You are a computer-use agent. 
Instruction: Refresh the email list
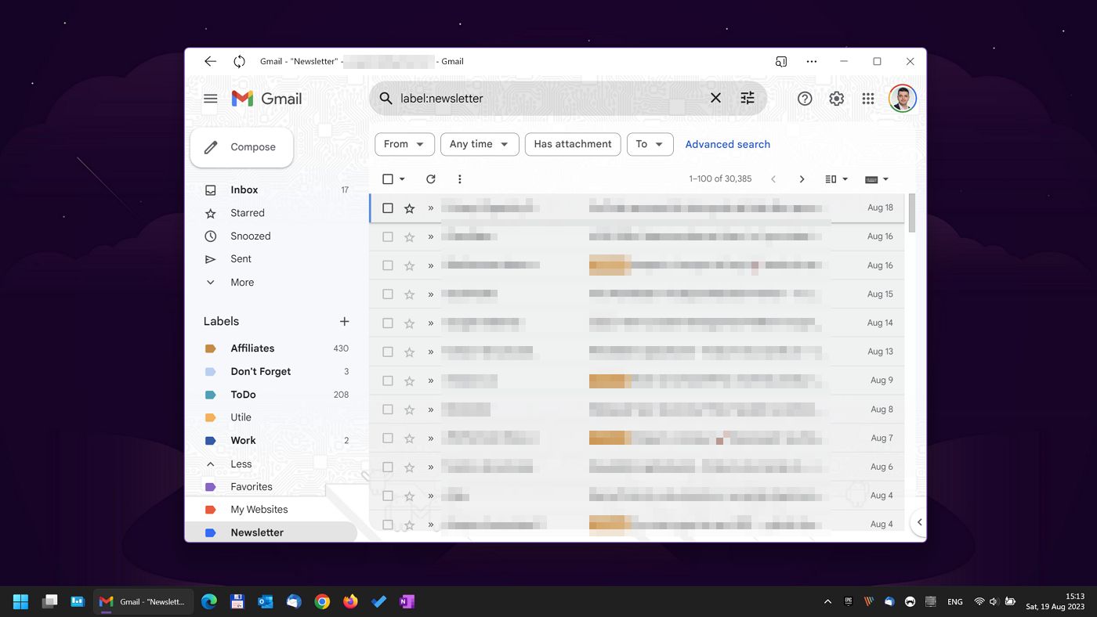point(430,179)
